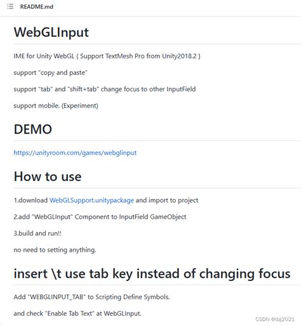301x326 pixels.
Task: Click the IME for Unity WebGL description line
Action: pos(107,56)
